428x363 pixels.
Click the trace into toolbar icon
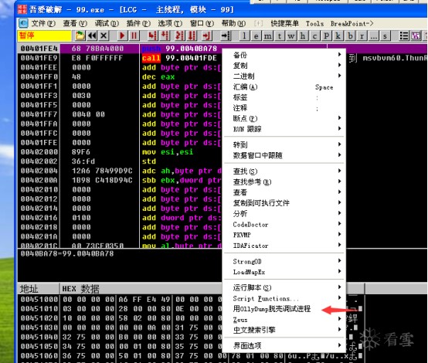click(179, 36)
